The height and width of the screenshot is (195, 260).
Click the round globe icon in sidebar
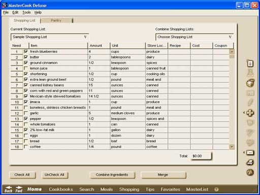click(250, 173)
